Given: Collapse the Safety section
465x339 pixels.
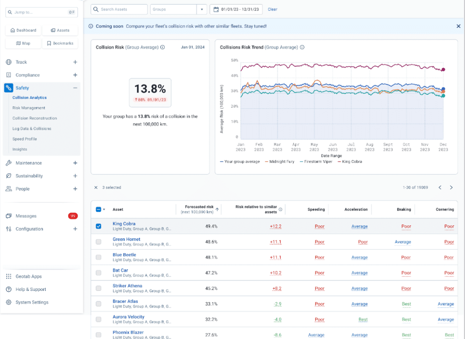Looking at the screenshot, I should click(75, 88).
